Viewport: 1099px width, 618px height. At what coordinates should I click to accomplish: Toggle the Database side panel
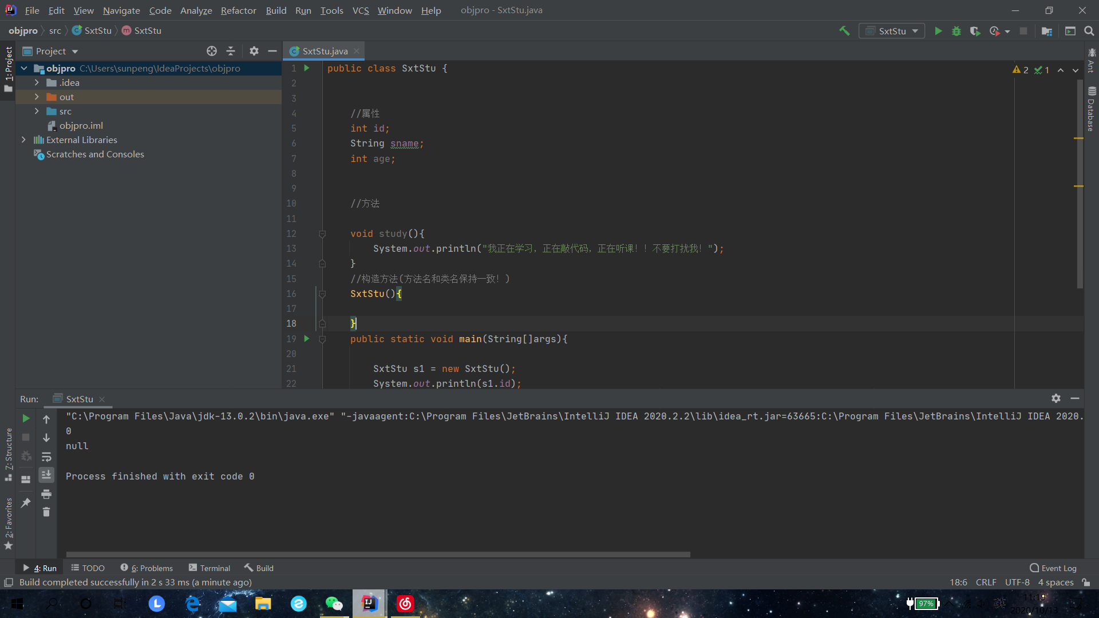(x=1092, y=109)
